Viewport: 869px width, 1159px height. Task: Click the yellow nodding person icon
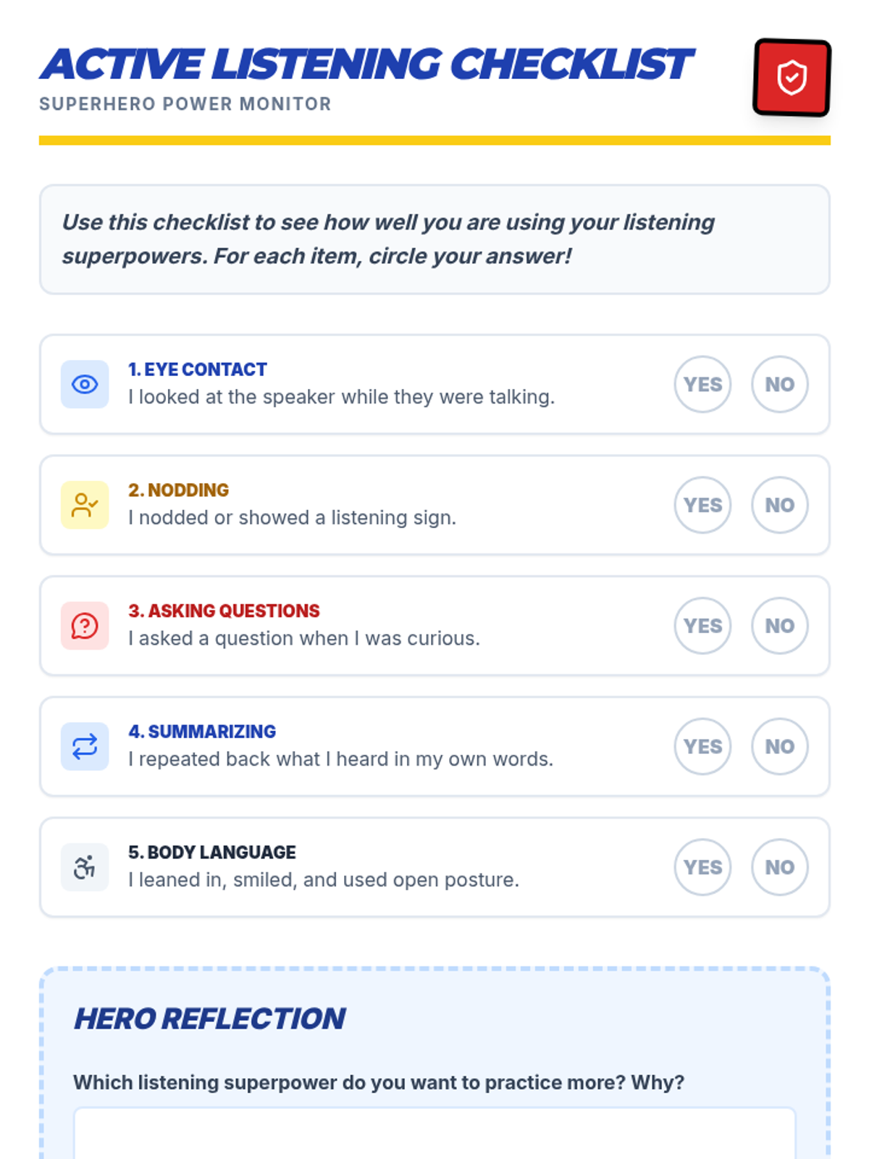point(85,505)
